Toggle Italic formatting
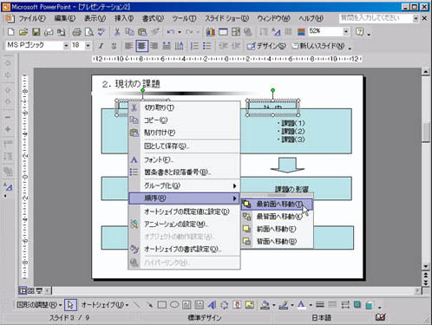This screenshot has width=432, height=325. (x=101, y=46)
